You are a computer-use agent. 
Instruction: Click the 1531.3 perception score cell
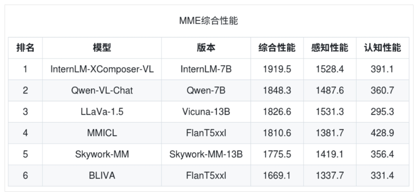coord(330,112)
